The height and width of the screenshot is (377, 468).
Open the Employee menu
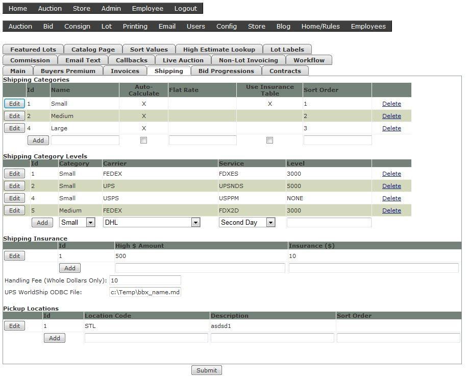(x=147, y=8)
